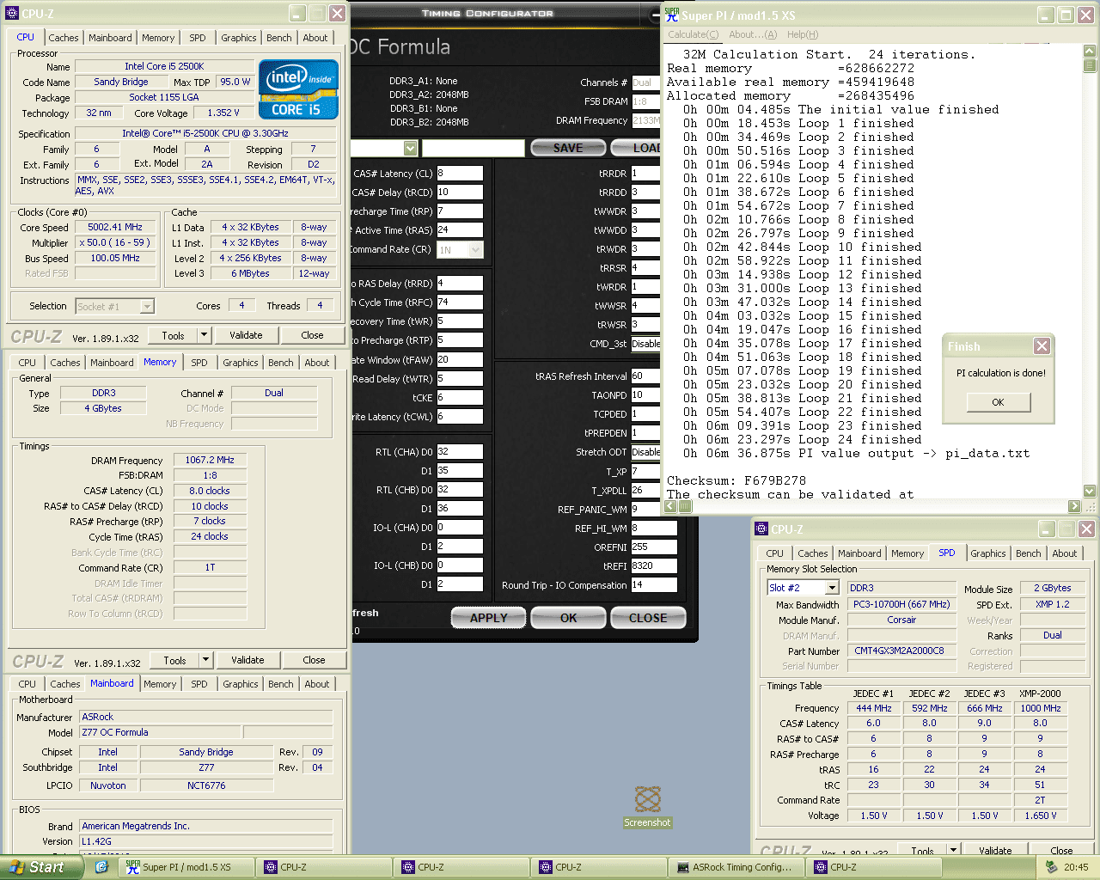The height and width of the screenshot is (880, 1100).
Task: Open the Calculate menu in Super PI
Action: click(693, 34)
